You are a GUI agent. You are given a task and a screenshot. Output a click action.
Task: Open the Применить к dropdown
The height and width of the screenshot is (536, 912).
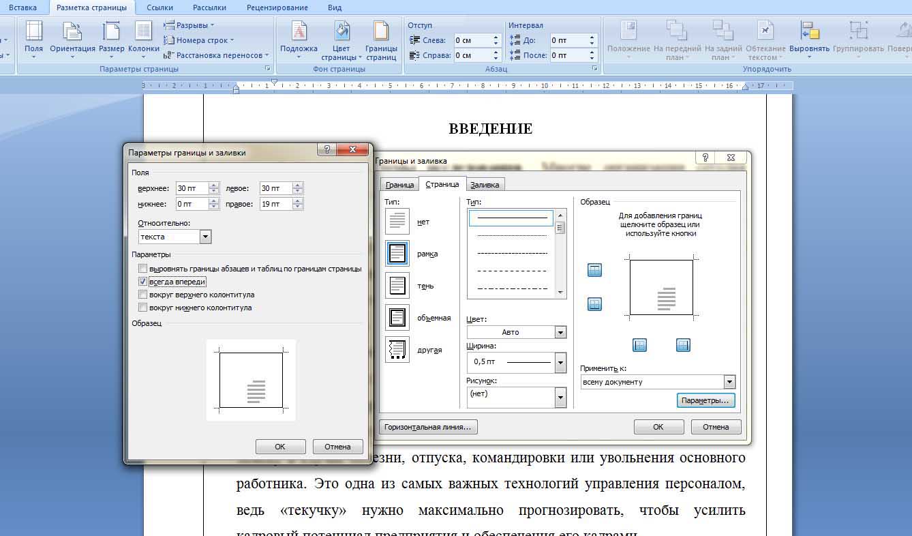(729, 382)
